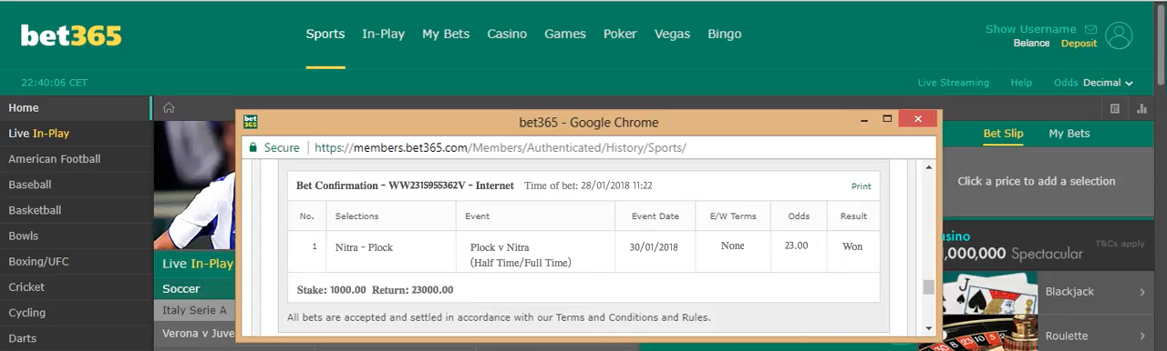Open the Bingo section
Image resolution: width=1167 pixels, height=351 pixels.
pos(725,34)
